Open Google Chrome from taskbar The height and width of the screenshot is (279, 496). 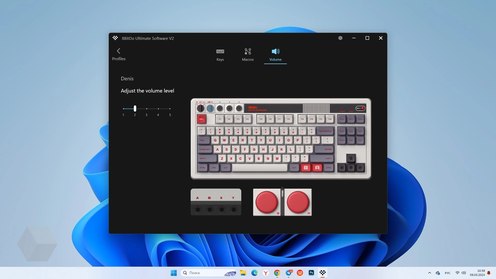pos(277,273)
